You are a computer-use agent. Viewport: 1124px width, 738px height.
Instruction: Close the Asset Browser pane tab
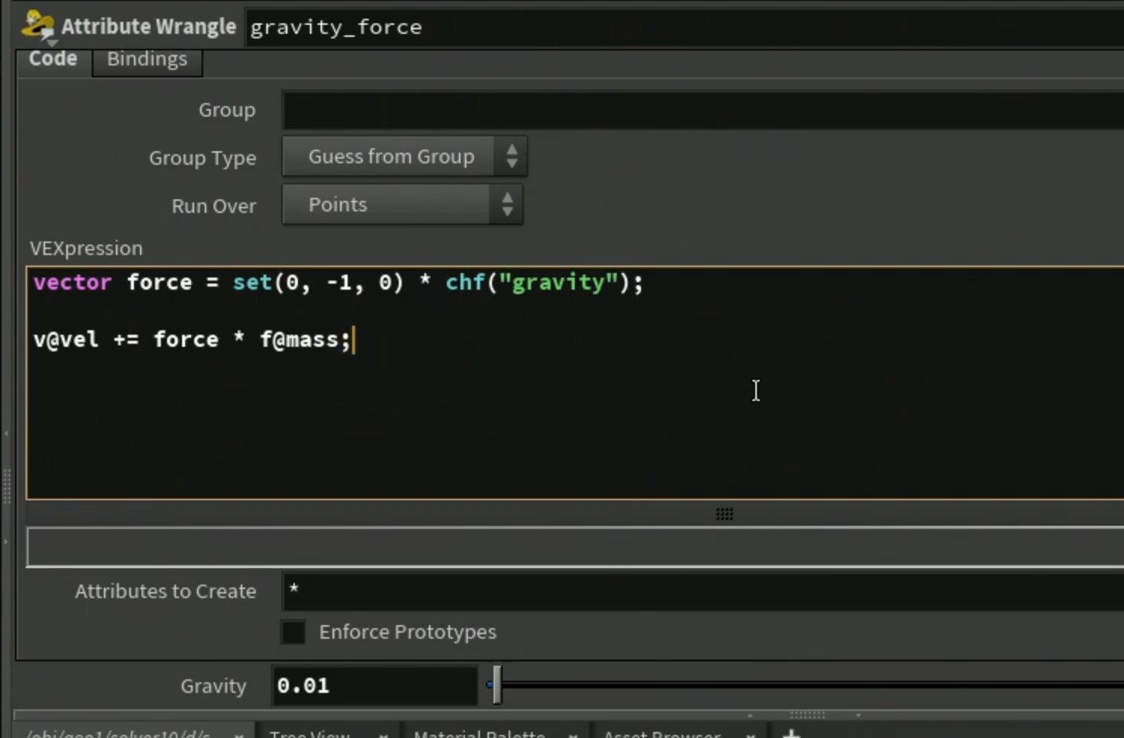750,735
